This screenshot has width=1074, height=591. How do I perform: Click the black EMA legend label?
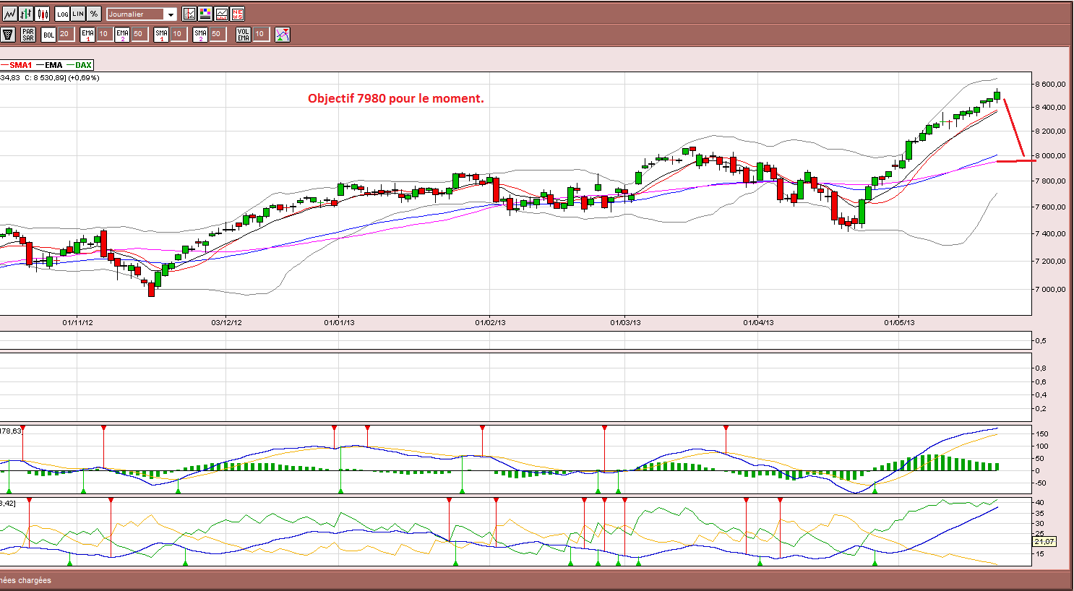(x=54, y=65)
